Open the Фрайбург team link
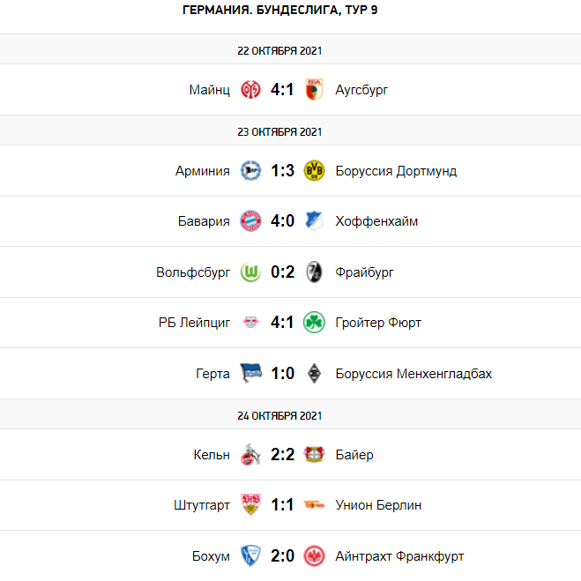This screenshot has width=581, height=581. pyautogui.click(x=364, y=272)
